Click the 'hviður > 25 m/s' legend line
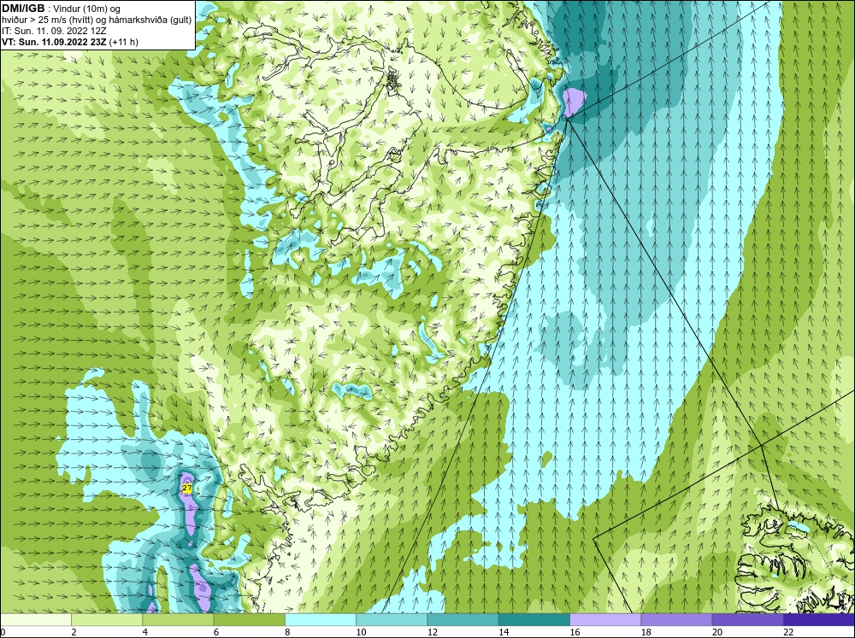The width and height of the screenshot is (855, 638). [97, 20]
